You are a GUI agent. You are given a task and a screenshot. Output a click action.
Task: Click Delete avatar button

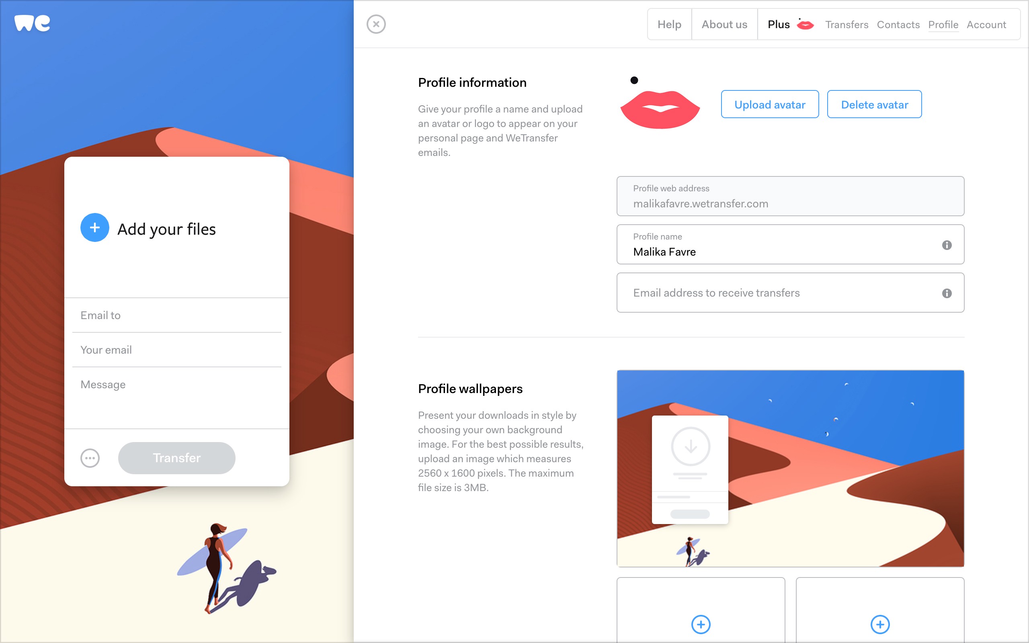point(874,104)
